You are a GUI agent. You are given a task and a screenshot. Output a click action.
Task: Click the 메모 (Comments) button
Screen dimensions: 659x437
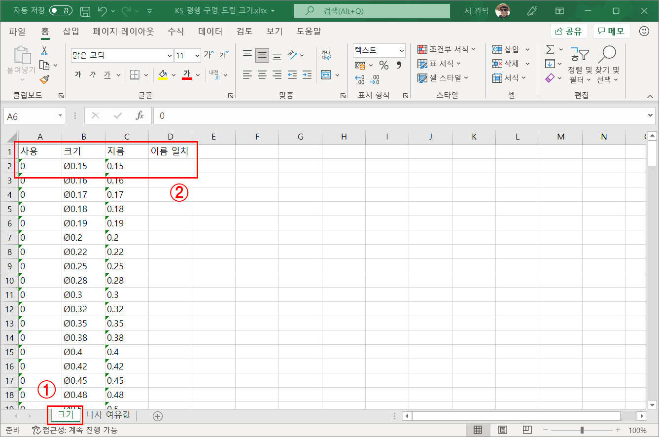(611, 31)
